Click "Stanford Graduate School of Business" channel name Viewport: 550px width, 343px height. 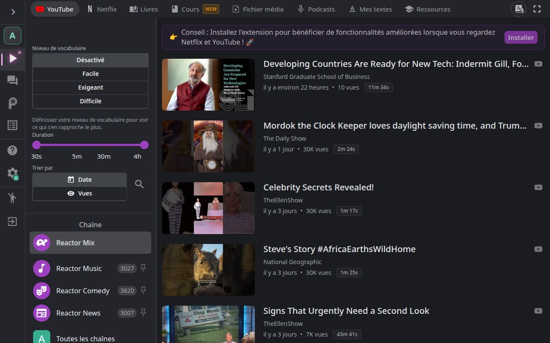tap(317, 77)
